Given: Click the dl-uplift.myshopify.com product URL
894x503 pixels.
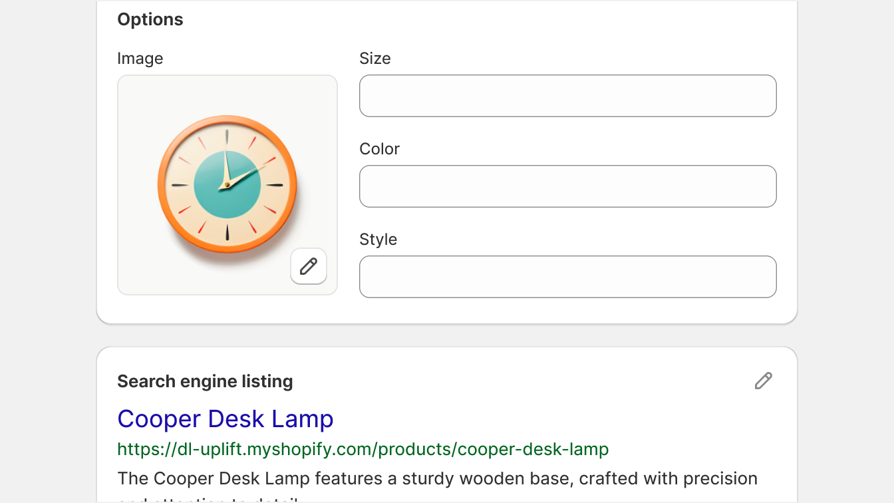Looking at the screenshot, I should coord(363,449).
